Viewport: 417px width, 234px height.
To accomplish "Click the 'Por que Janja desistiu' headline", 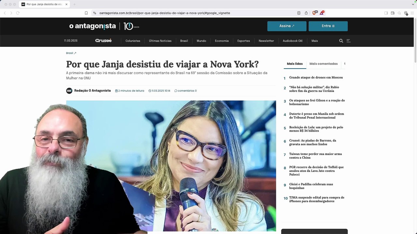I will pos(162,64).
